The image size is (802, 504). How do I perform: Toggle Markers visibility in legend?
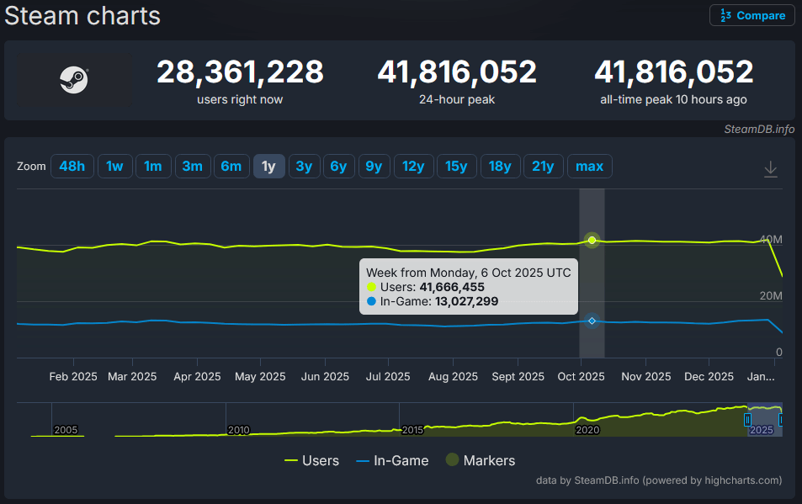480,460
